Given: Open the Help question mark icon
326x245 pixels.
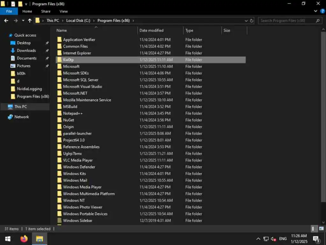Looking at the screenshot, I should (x=322, y=11).
